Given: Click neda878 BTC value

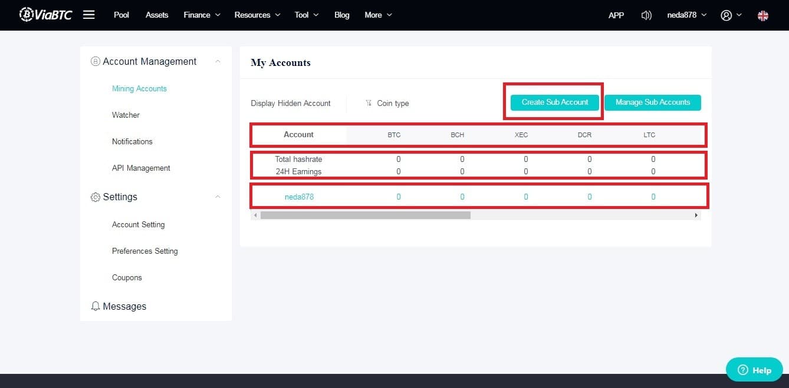Looking at the screenshot, I should point(399,197).
